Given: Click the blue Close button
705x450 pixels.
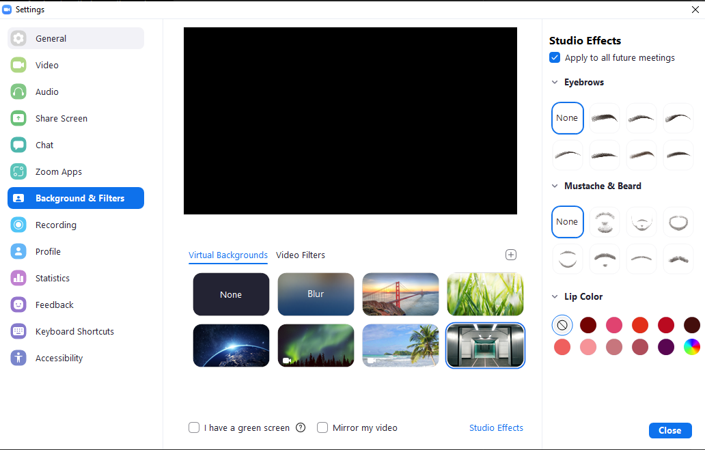Looking at the screenshot, I should pyautogui.click(x=669, y=430).
